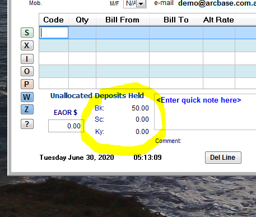Click the P side button
The image size is (256, 217).
point(27,84)
